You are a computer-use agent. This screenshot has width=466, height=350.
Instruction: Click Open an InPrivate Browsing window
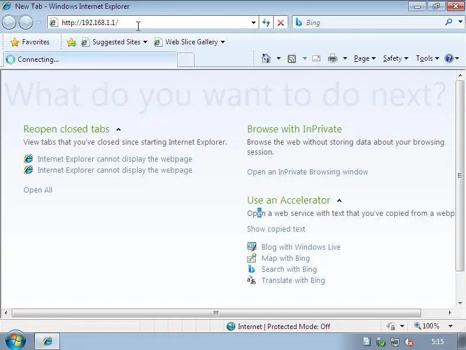(308, 171)
